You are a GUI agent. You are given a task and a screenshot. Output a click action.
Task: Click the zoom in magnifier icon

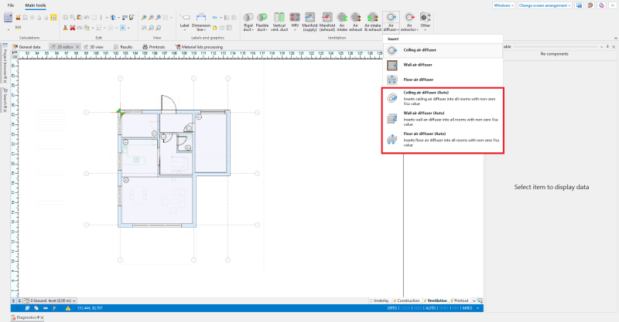pos(144,17)
